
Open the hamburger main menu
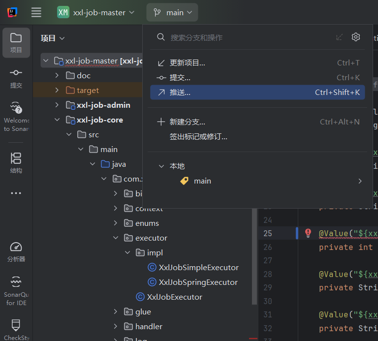36,12
